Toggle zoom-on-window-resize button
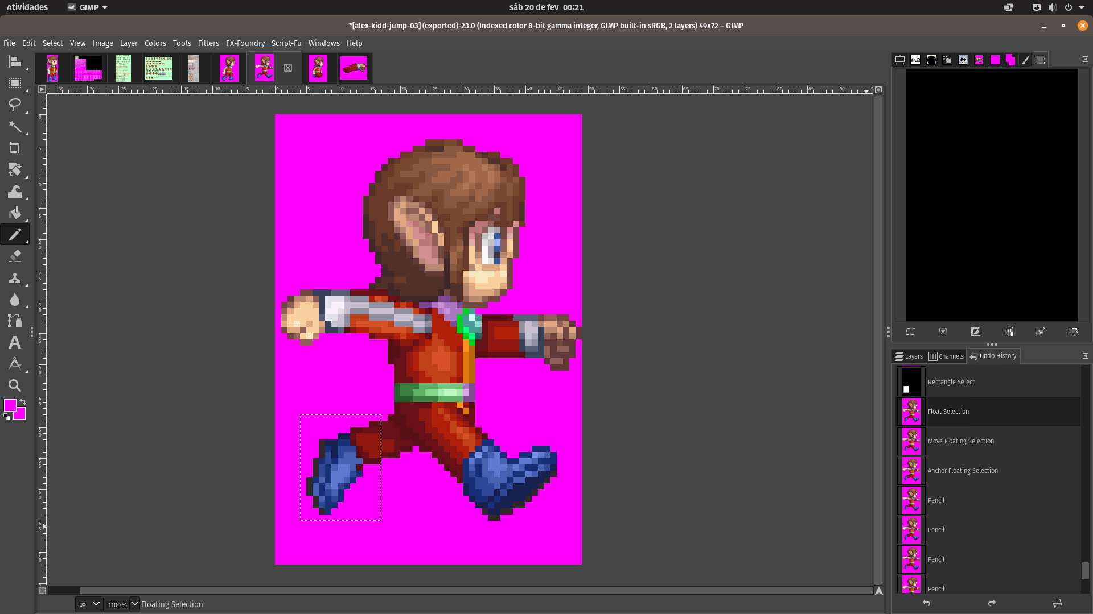 click(878, 90)
